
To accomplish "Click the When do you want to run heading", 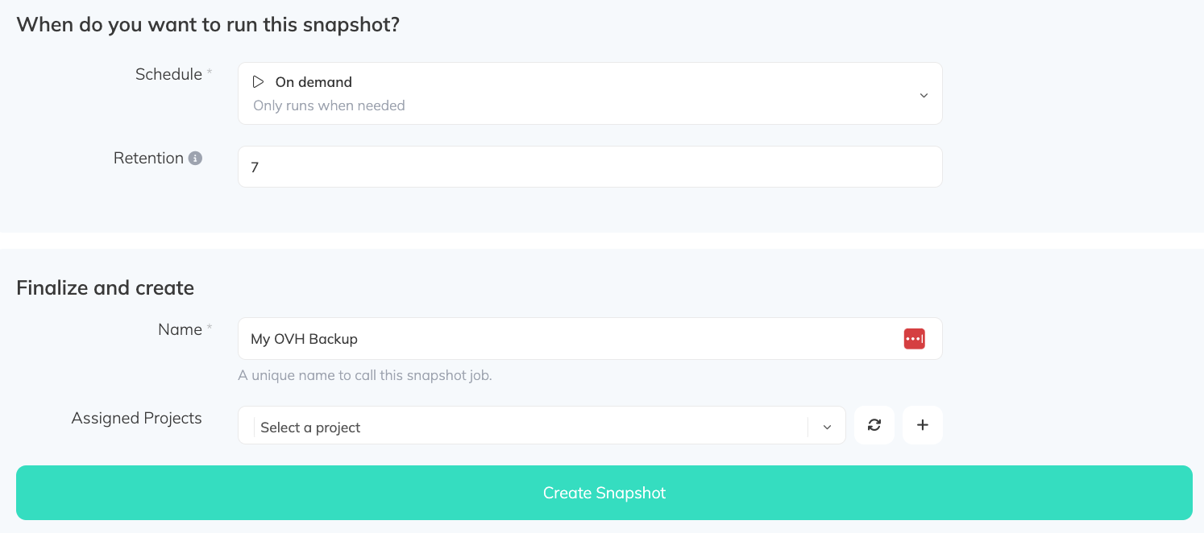I will [x=208, y=25].
